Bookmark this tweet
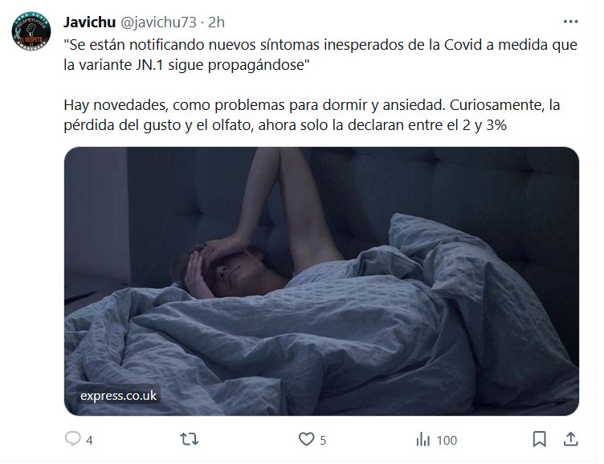604x464 pixels. tap(539, 439)
